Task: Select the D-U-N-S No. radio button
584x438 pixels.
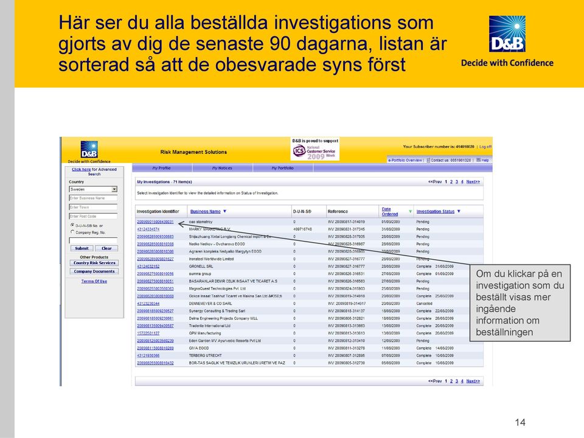Action: tap(72, 225)
